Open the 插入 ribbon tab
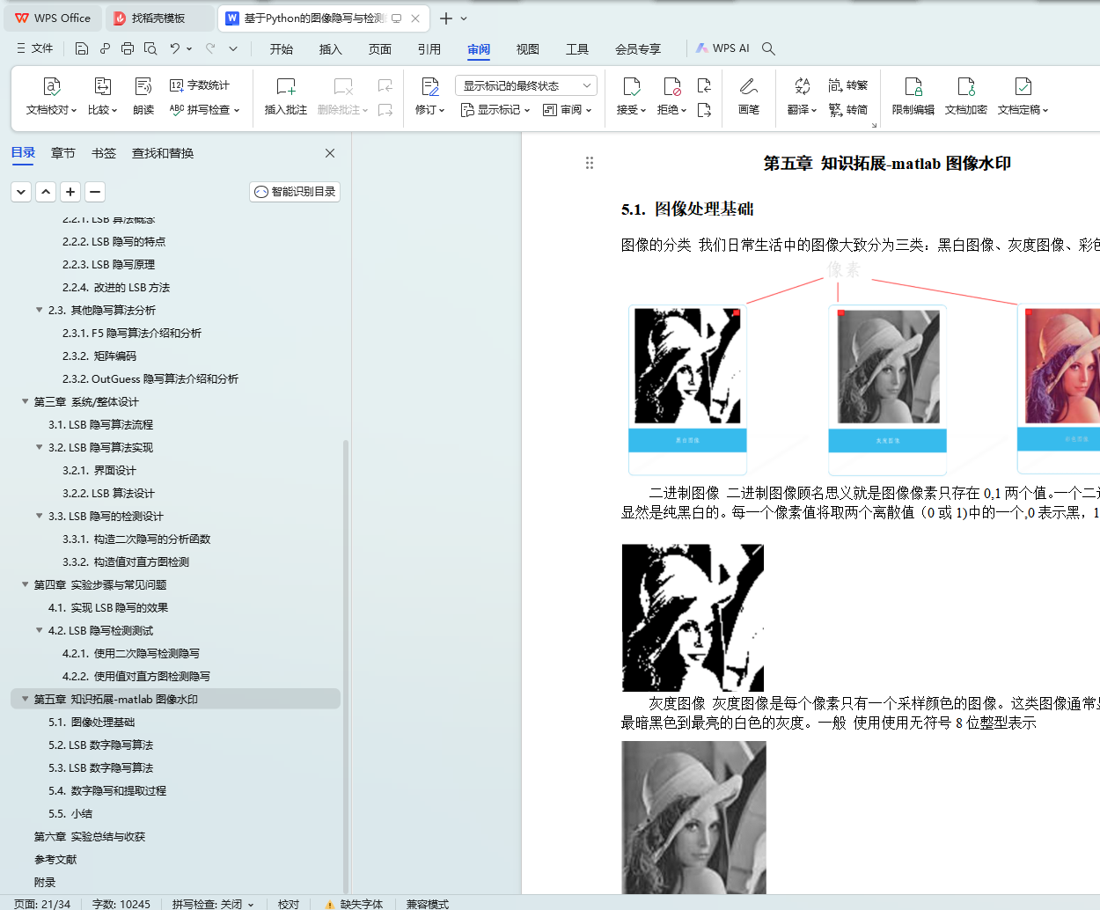Viewport: 1100px width, 910px height. coord(331,48)
